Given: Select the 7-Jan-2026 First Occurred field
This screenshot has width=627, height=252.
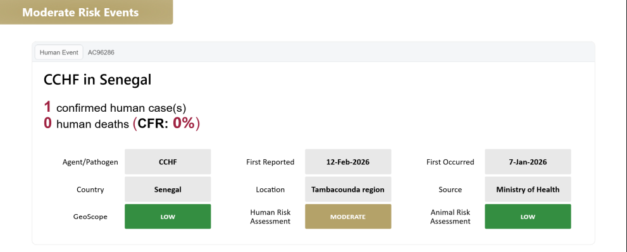Looking at the screenshot, I should pos(528,162).
